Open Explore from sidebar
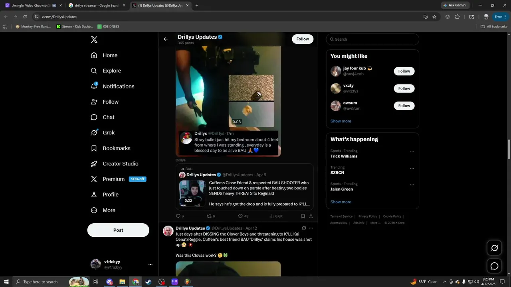Image resolution: width=511 pixels, height=287 pixels. [x=106, y=71]
